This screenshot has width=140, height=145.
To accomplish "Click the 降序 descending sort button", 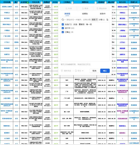I will (x=85, y=9).
